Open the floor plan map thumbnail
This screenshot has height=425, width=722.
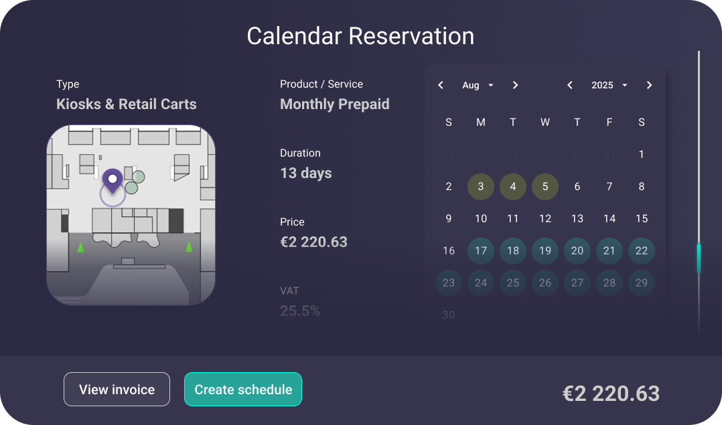pyautogui.click(x=131, y=215)
